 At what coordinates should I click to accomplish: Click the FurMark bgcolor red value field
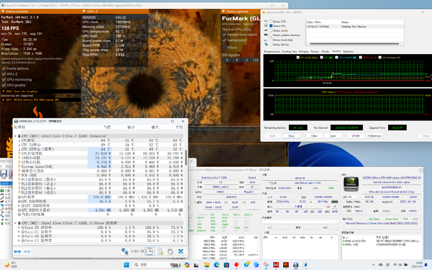click(x=227, y=60)
